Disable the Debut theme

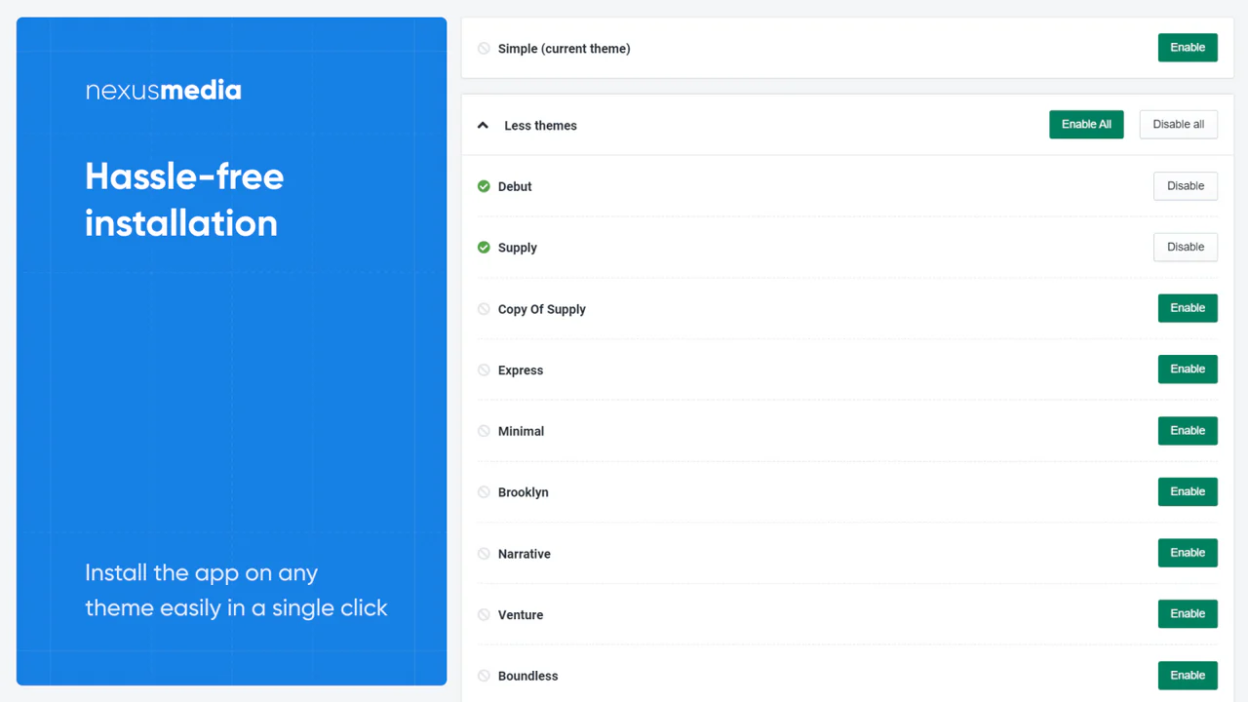1185,186
